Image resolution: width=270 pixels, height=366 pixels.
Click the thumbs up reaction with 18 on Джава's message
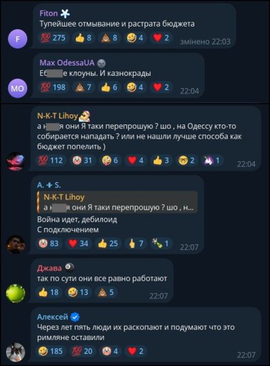pyautogui.click(x=48, y=292)
